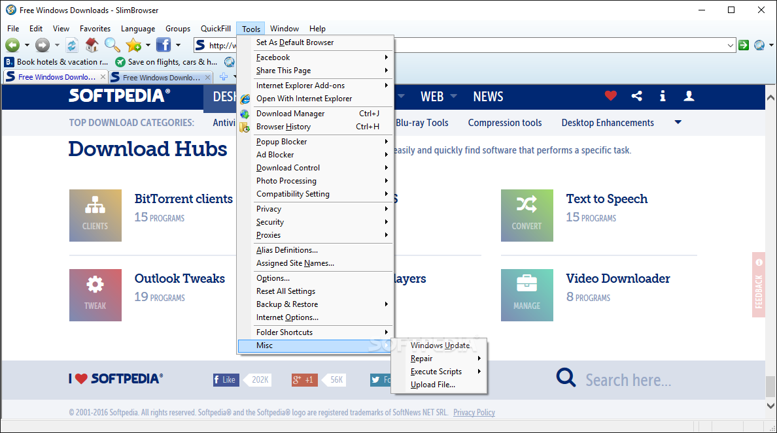This screenshot has height=433, width=777.
Task: Go to the Home page icon
Action: (x=92, y=45)
